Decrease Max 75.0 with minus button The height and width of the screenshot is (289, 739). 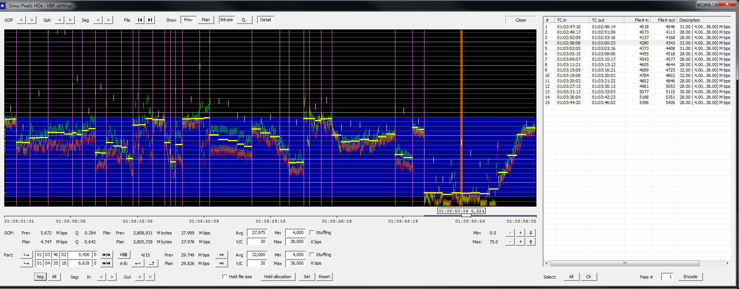click(x=510, y=241)
